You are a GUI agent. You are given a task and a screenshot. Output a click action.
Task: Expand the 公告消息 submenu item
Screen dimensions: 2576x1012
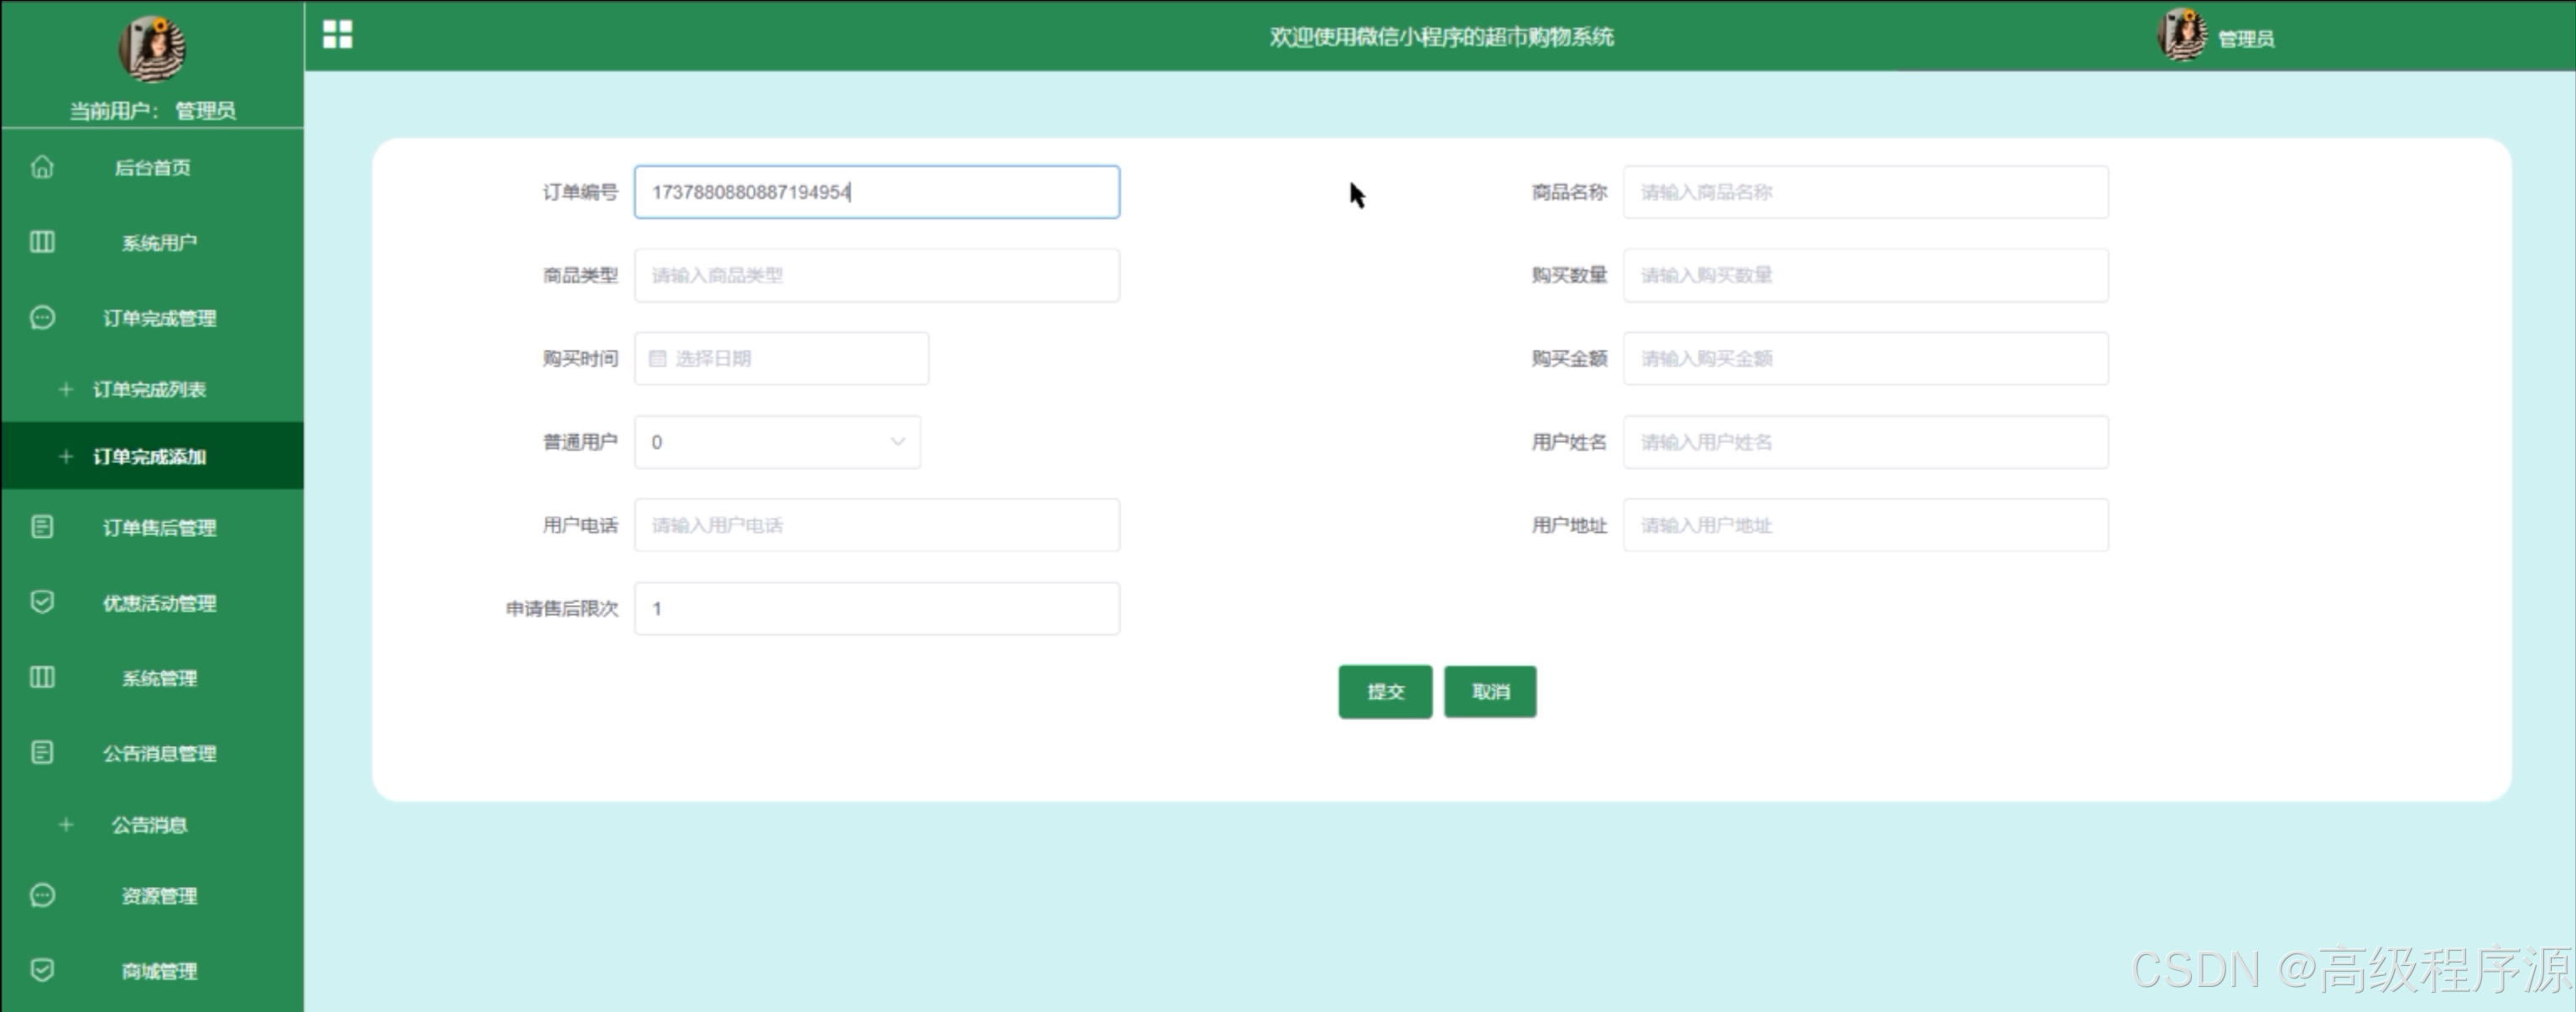coord(149,825)
